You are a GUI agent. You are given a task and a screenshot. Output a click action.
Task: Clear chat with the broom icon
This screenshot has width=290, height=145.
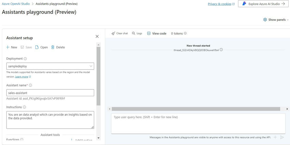click(x=120, y=33)
